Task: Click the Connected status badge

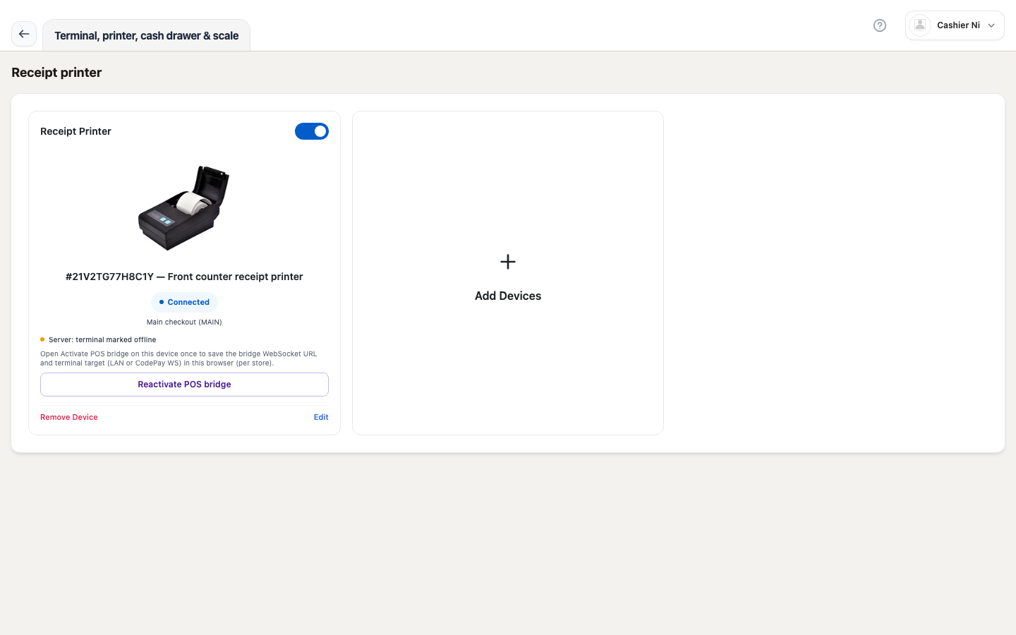Action: [x=184, y=302]
